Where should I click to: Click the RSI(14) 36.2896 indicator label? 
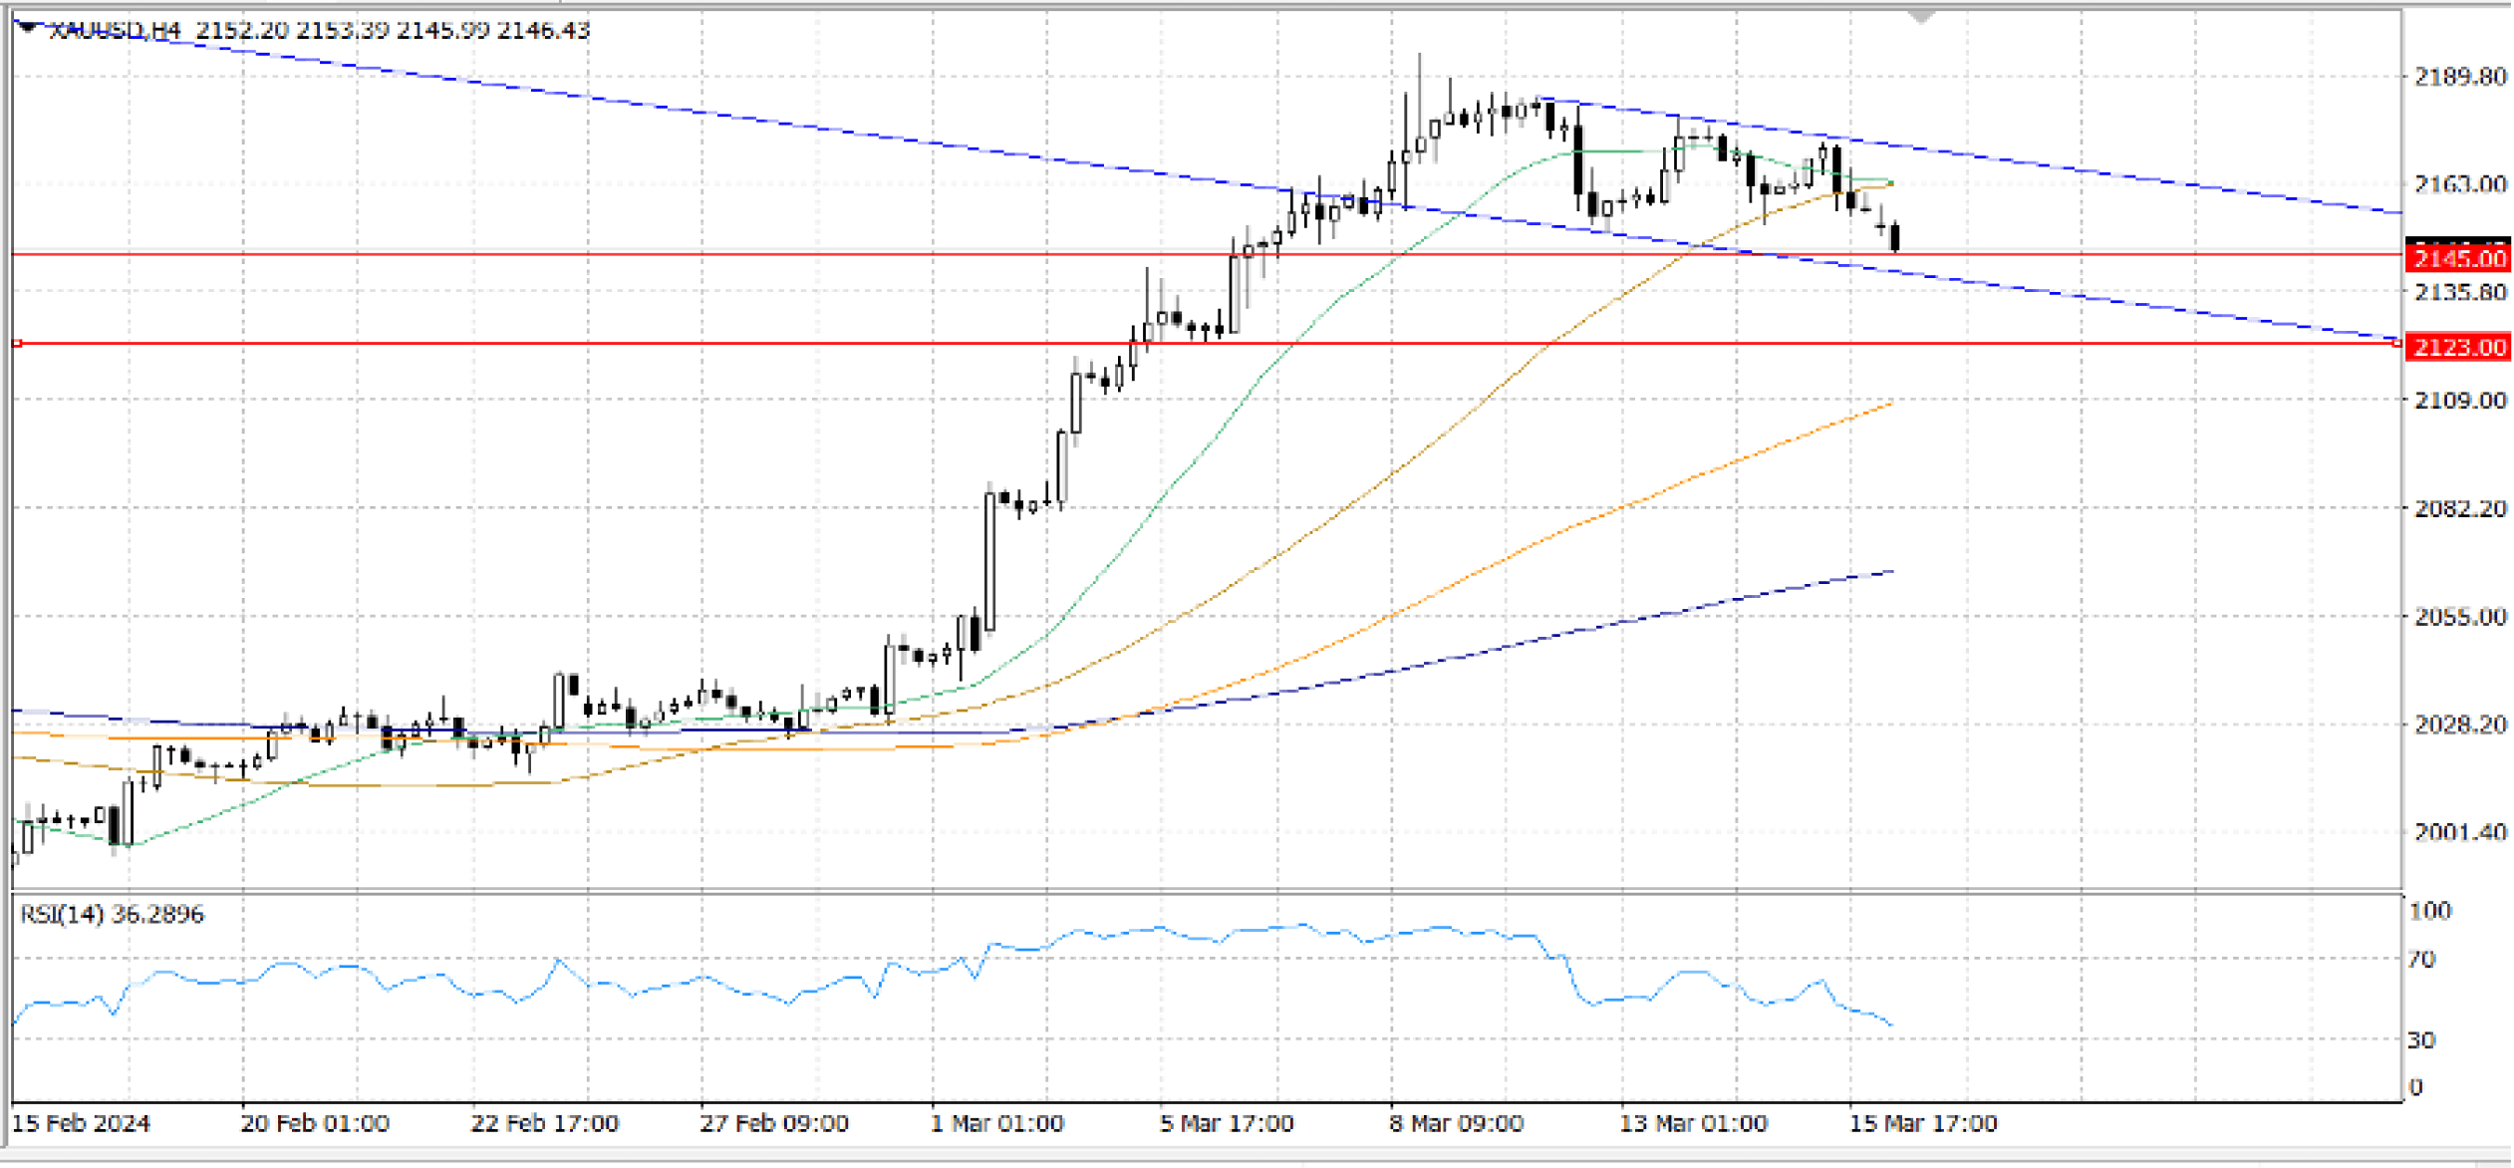point(112,914)
